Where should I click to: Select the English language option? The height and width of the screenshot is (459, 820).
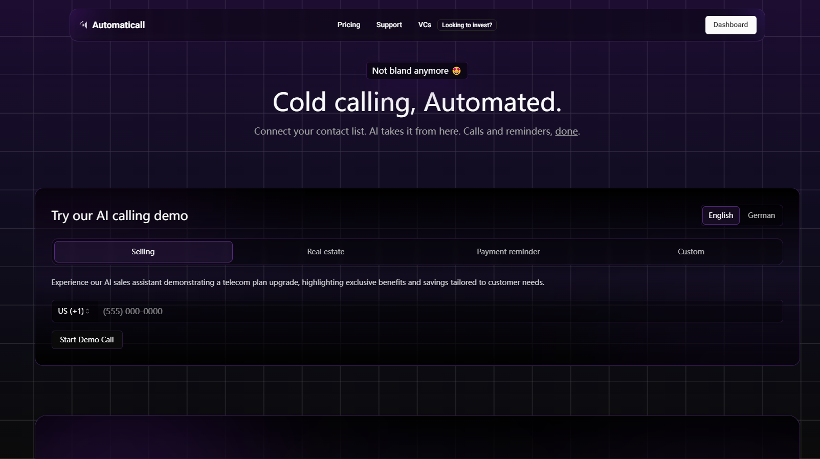tap(721, 215)
